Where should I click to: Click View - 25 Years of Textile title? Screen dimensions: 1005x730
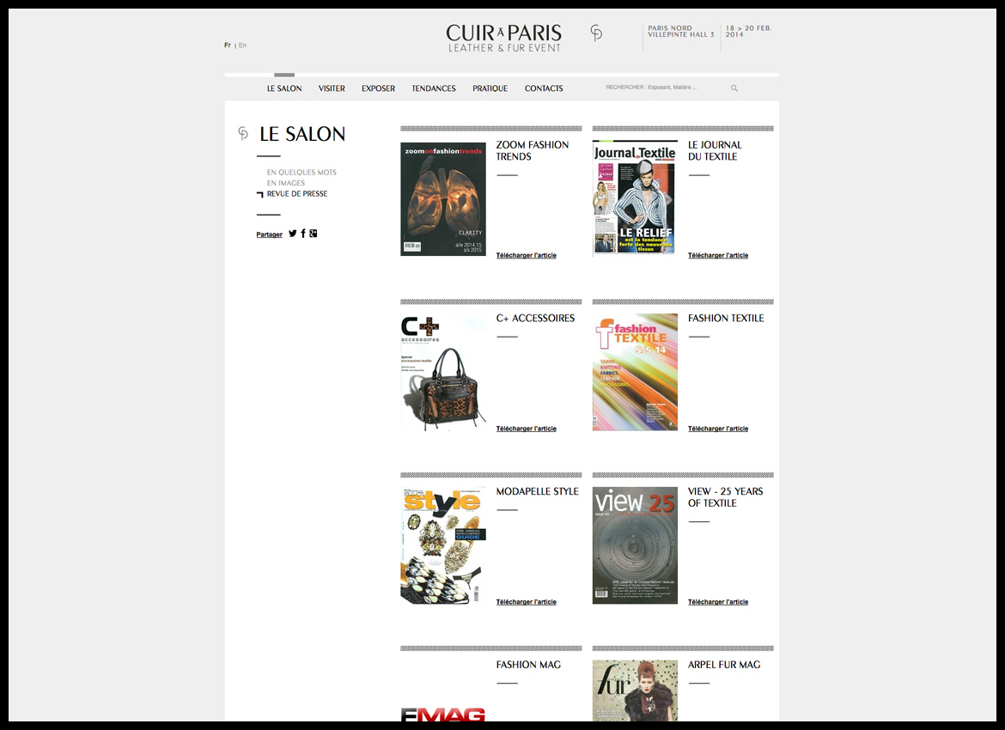pos(725,497)
